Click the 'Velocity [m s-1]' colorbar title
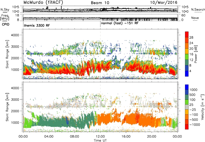205x142 pixels. (x=202, y=107)
